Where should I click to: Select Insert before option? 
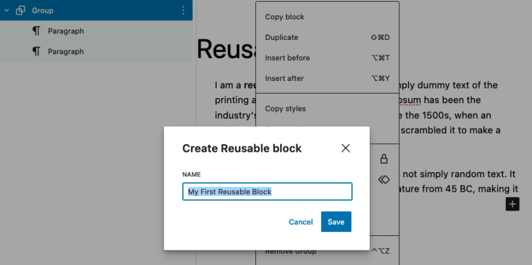tap(327, 58)
